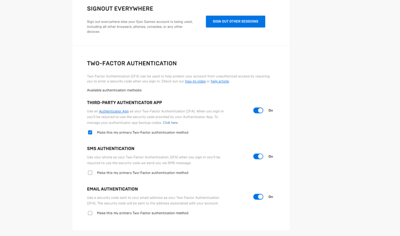Screen dimensions: 400x236
Task: Open the Authenticator App link
Action: [114, 111]
